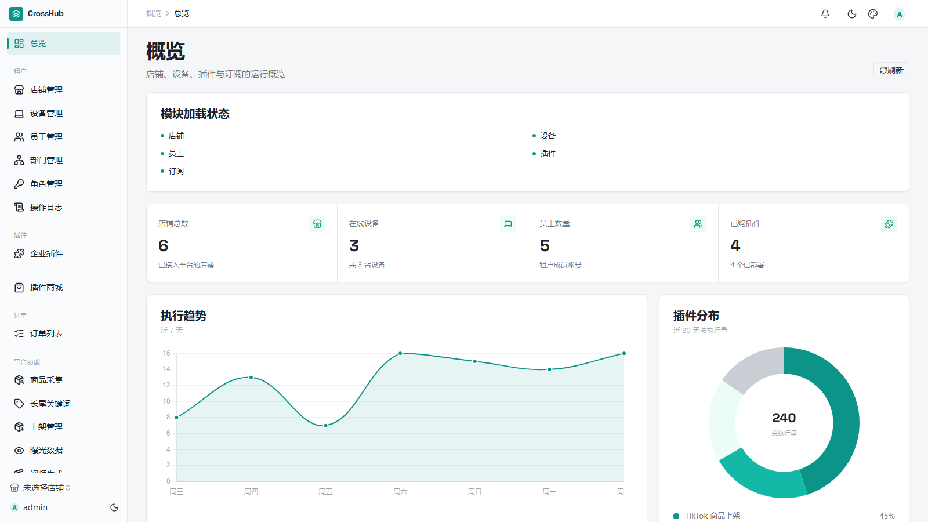Open 操作日志 menu item
Screen dimensions: 928x522
(64, 207)
